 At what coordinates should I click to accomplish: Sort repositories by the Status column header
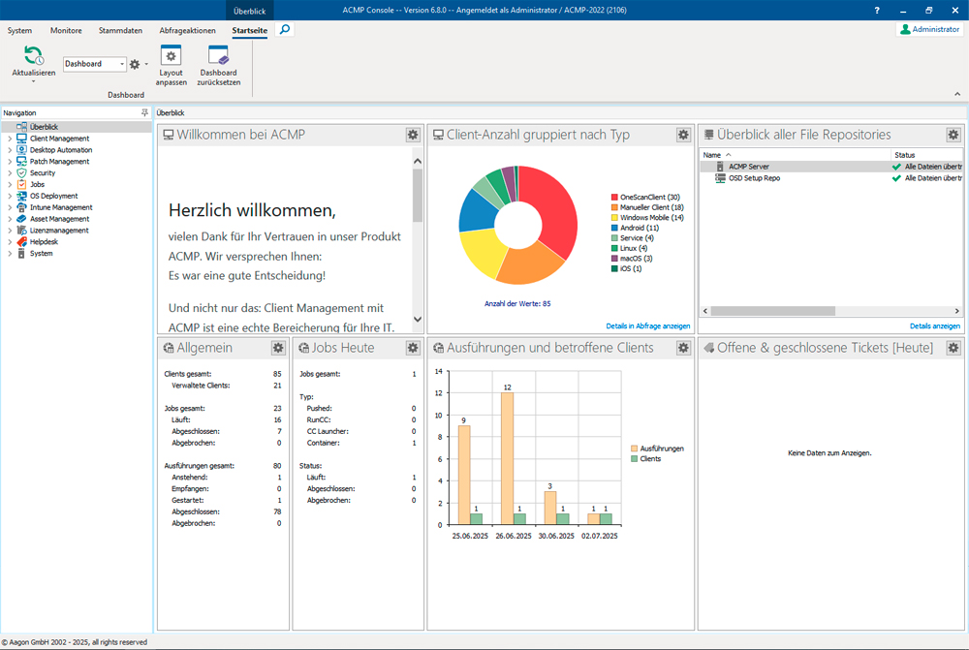(927, 155)
